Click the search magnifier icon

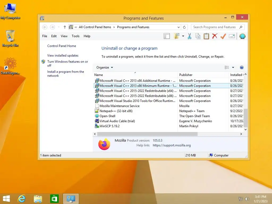(241, 27)
